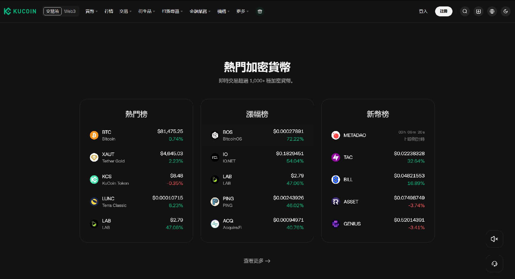Click the Bitcoin coin icon
The width and height of the screenshot is (515, 279).
point(94,135)
